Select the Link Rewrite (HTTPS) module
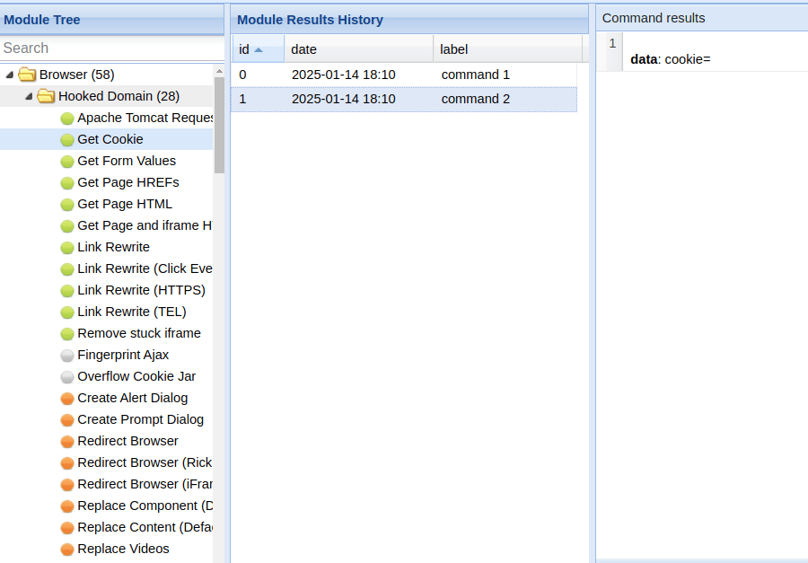Screen dimensions: 808x563 [141, 290]
